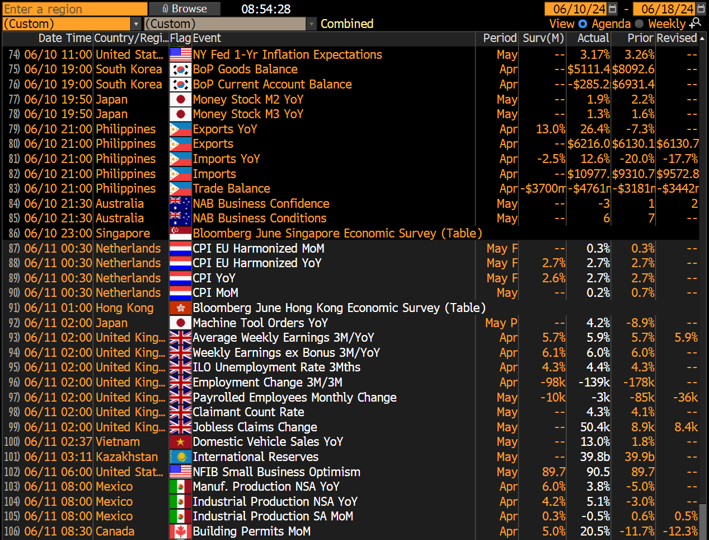Image resolution: width=709 pixels, height=540 pixels.
Task: Click the Netherlands flag beside CPI EU Harmonized MoM
Action: click(x=180, y=248)
